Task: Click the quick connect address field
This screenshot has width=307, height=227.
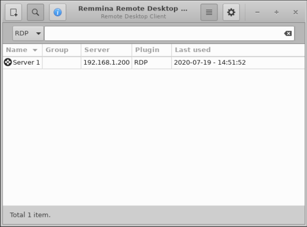Action: click(x=169, y=33)
